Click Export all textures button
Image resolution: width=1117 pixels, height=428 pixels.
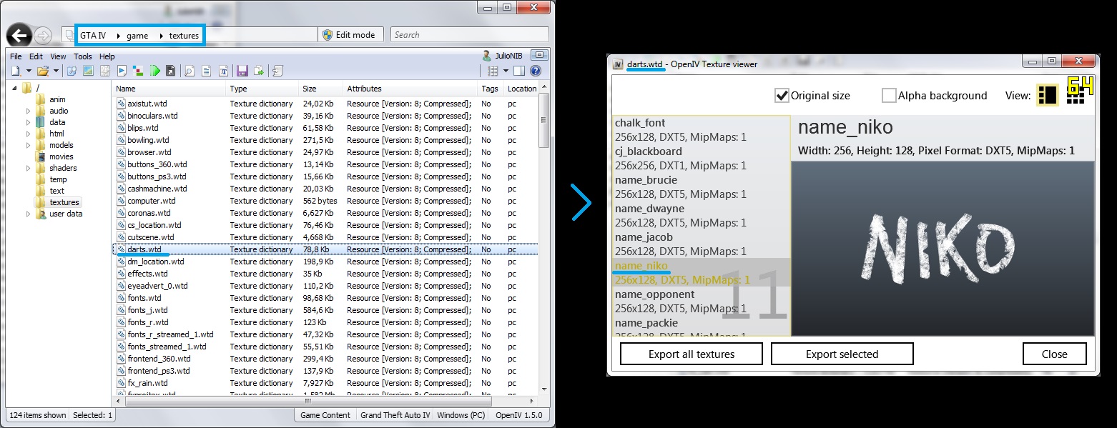[x=692, y=354]
